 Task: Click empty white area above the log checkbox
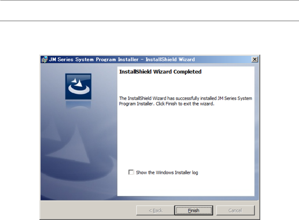pos(186,137)
